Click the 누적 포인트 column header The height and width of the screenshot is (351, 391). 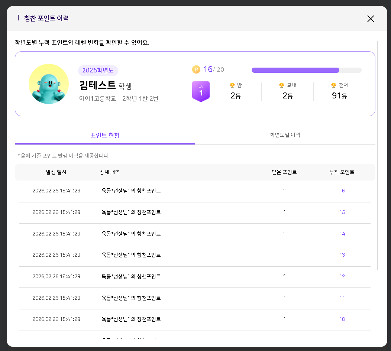(342, 172)
